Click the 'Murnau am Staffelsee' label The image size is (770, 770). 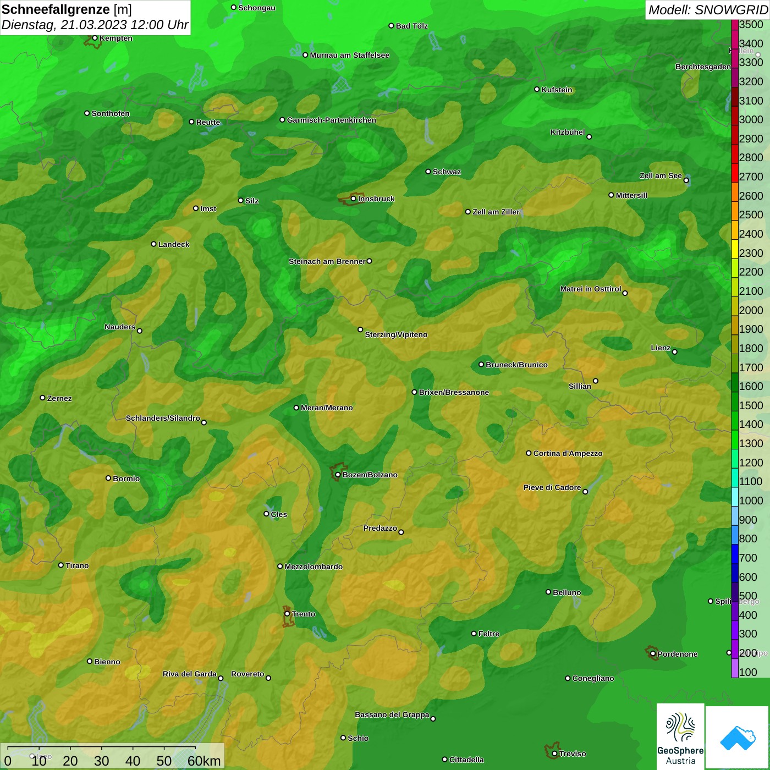(x=349, y=55)
